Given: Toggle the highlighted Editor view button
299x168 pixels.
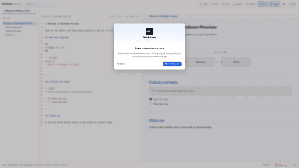Looking at the screenshot, I should click(x=274, y=4).
